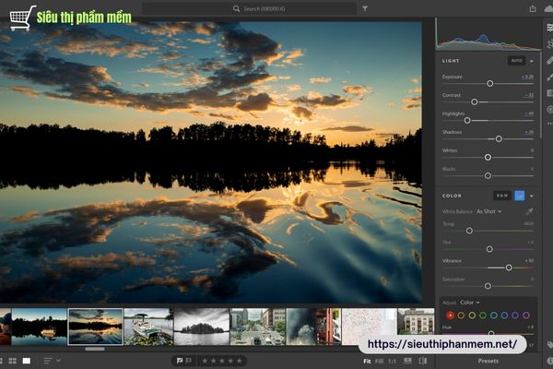Switch to single photo detail view
The width and height of the screenshot is (553, 369).
27,361
